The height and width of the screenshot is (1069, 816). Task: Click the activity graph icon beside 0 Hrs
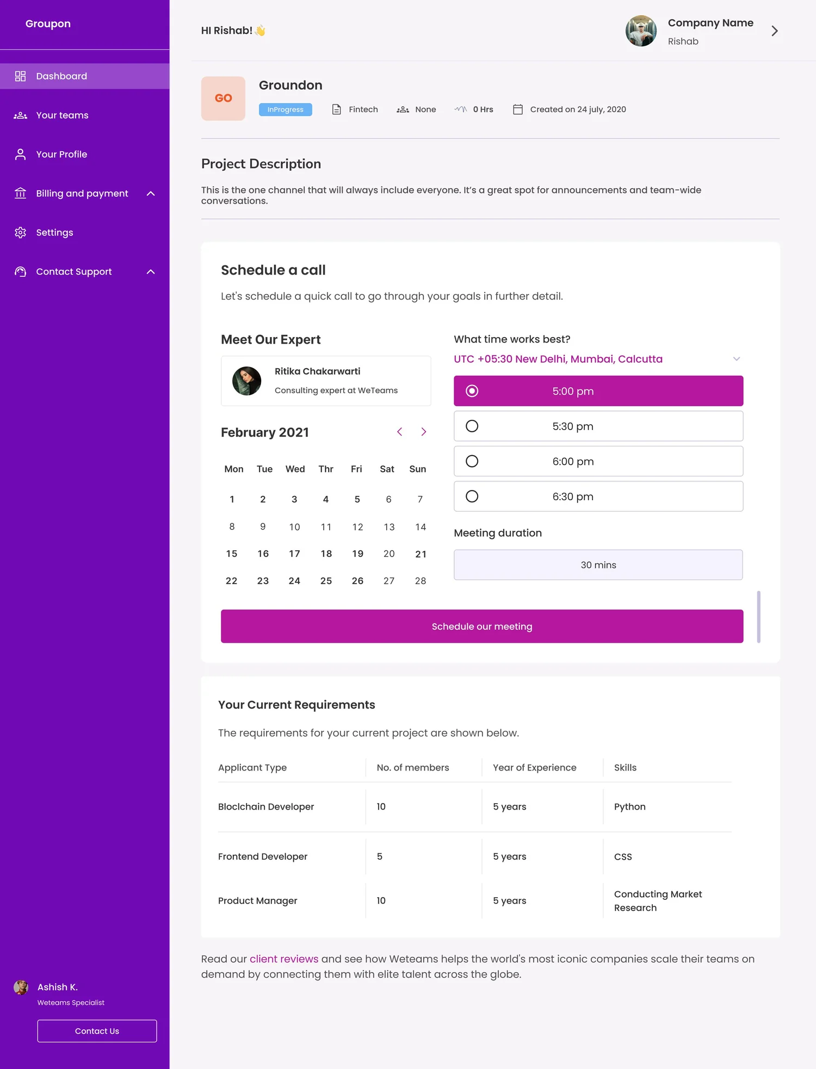point(461,109)
